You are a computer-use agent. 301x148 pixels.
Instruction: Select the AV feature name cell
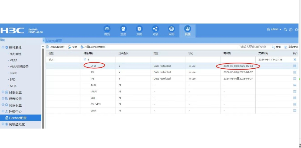[x=92, y=72]
